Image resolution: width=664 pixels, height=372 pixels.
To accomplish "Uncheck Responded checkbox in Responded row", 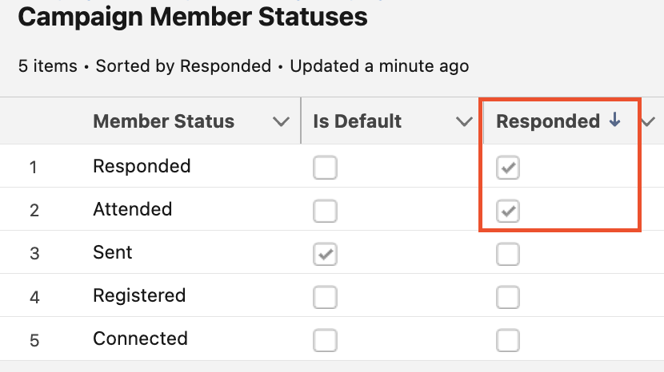I will [508, 168].
